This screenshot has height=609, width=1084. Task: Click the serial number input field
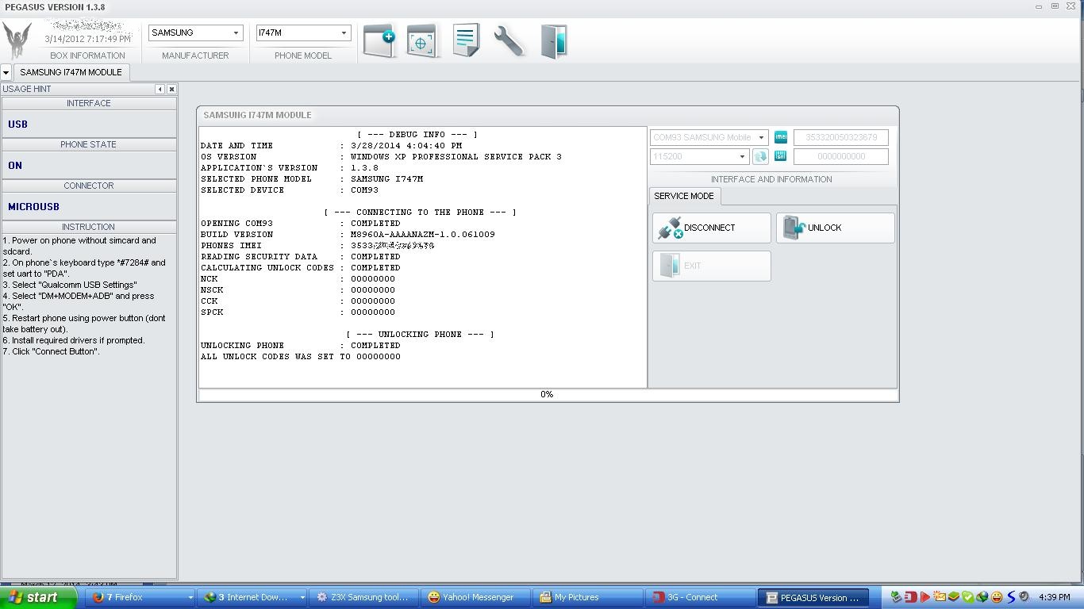841,156
